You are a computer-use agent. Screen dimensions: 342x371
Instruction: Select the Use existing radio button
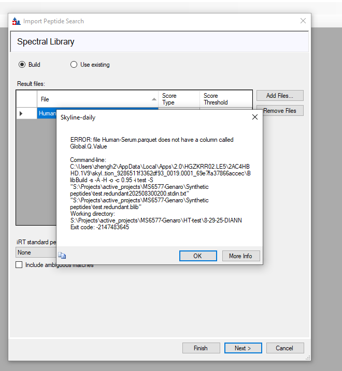point(74,65)
